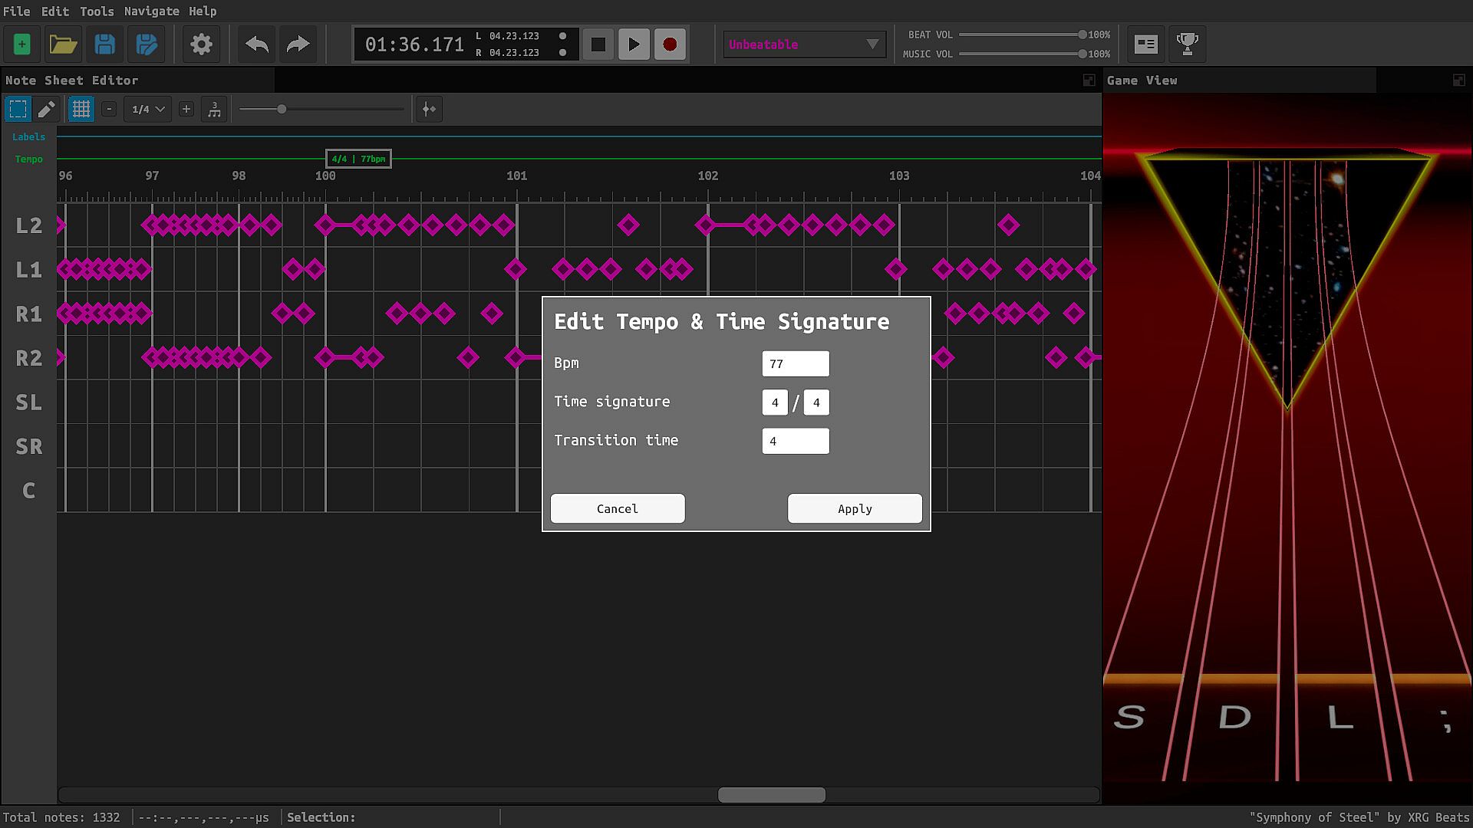Click the undo arrow
Image resolution: width=1473 pixels, height=828 pixels.
[257, 44]
